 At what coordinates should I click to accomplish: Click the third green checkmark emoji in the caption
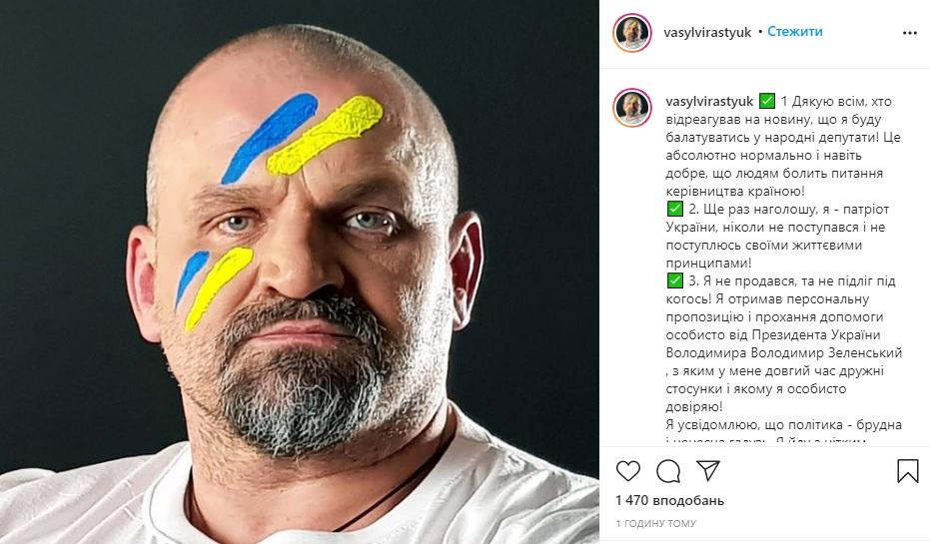click(x=672, y=281)
